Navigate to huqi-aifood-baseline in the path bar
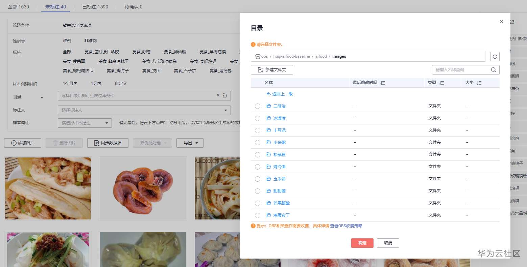The width and height of the screenshot is (527, 267). click(292, 56)
